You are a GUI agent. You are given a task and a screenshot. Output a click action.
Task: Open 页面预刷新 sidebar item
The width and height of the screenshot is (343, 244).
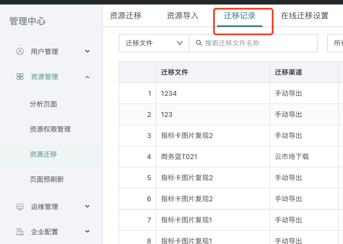point(47,180)
